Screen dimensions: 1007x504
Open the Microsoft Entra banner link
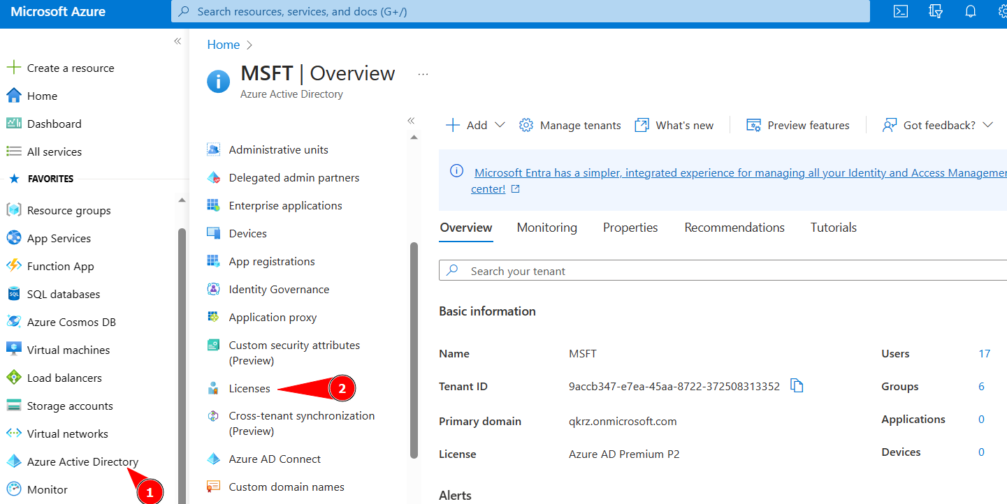coord(739,180)
